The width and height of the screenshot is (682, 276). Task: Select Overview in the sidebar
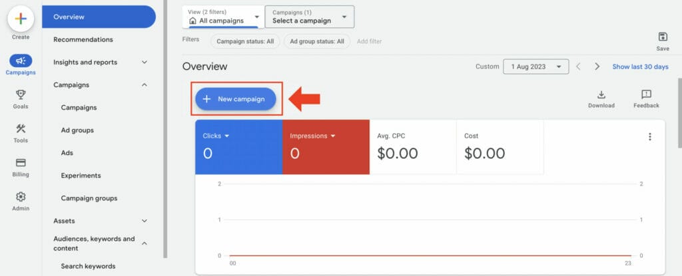click(x=99, y=17)
